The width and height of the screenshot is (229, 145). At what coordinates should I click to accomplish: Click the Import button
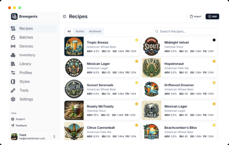pos(196,16)
